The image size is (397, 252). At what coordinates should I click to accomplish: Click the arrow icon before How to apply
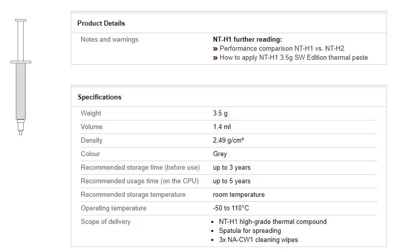[x=215, y=58]
